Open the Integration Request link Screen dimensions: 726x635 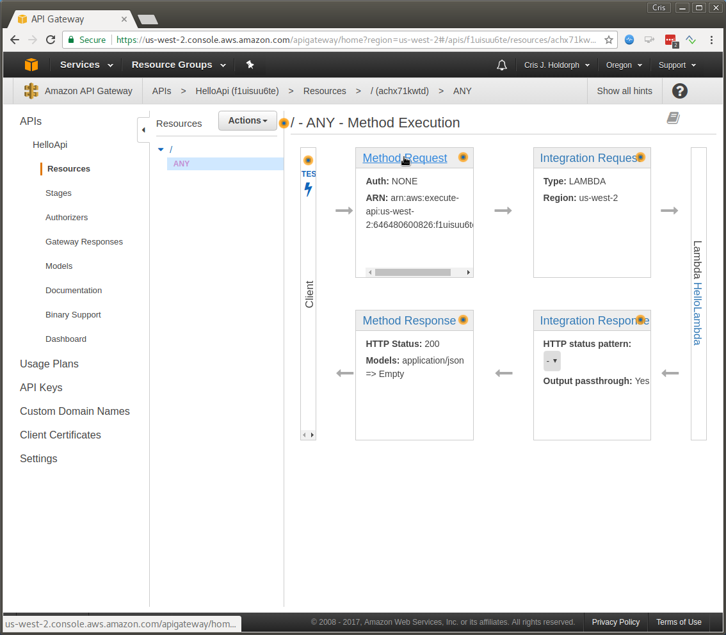tap(588, 158)
